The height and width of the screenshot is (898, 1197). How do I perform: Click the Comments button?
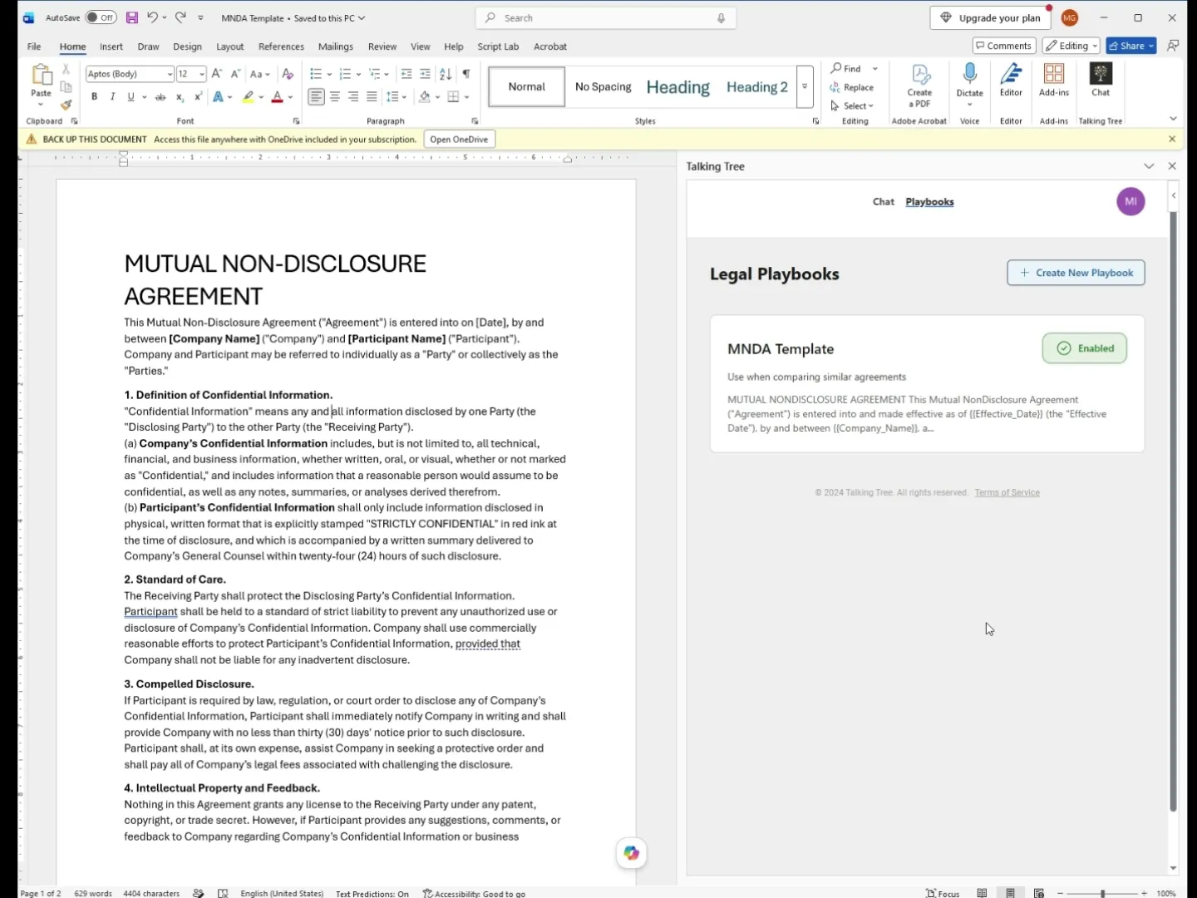(x=1004, y=46)
